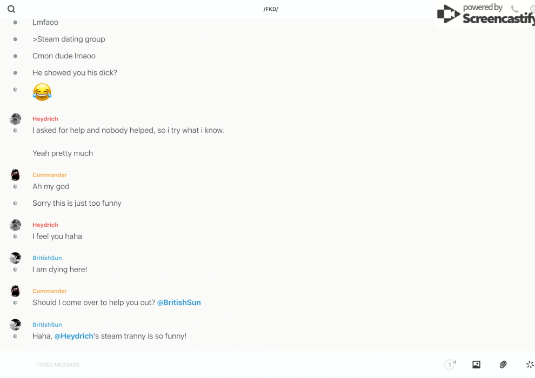This screenshot has height=378, width=535.
Task: Click BritishSun's name above "I am dying here!"
Action: pos(47,258)
